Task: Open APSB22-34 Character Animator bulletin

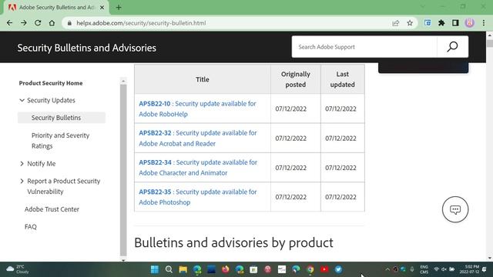Action: pyautogui.click(x=198, y=168)
